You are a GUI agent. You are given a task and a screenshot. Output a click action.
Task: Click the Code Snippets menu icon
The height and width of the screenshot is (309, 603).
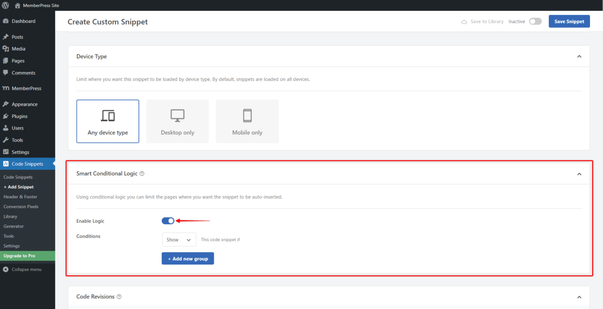tap(6, 164)
